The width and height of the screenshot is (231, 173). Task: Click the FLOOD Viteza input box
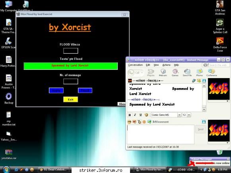point(70,51)
